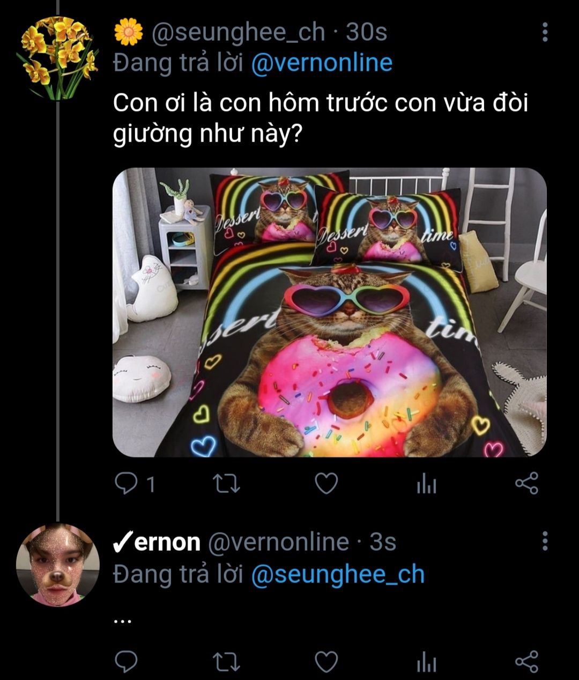View analytics of seunghee_ch's tweet
Viewport: 579px width, 680px height.
[426, 484]
